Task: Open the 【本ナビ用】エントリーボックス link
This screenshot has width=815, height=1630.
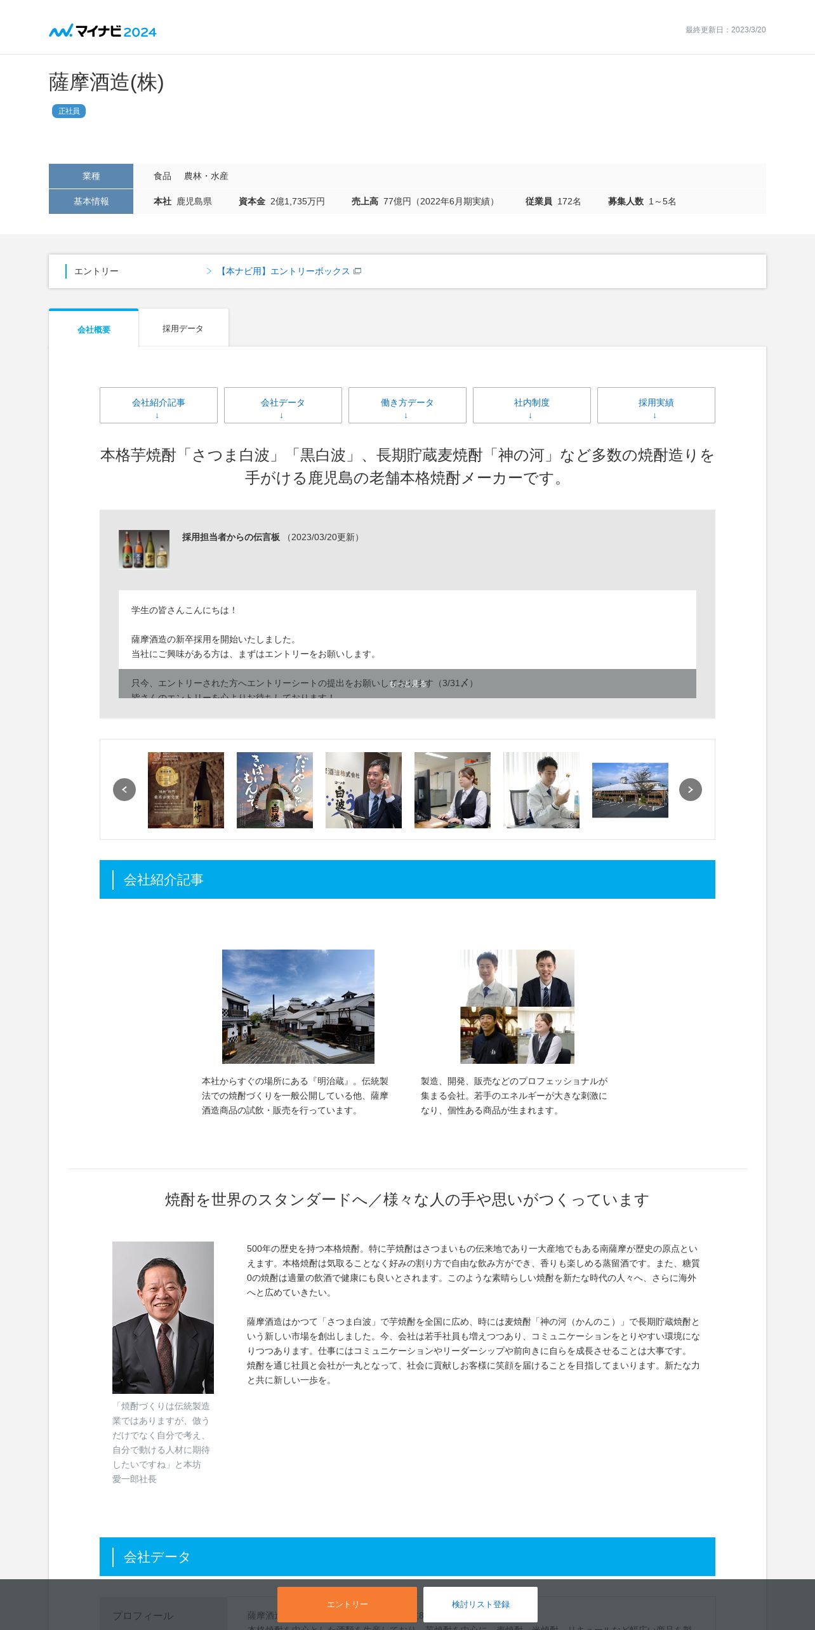Action: click(x=284, y=271)
